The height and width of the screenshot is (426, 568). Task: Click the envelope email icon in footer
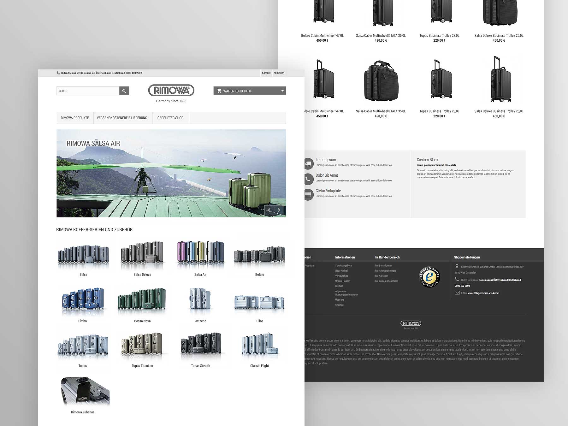tap(457, 293)
